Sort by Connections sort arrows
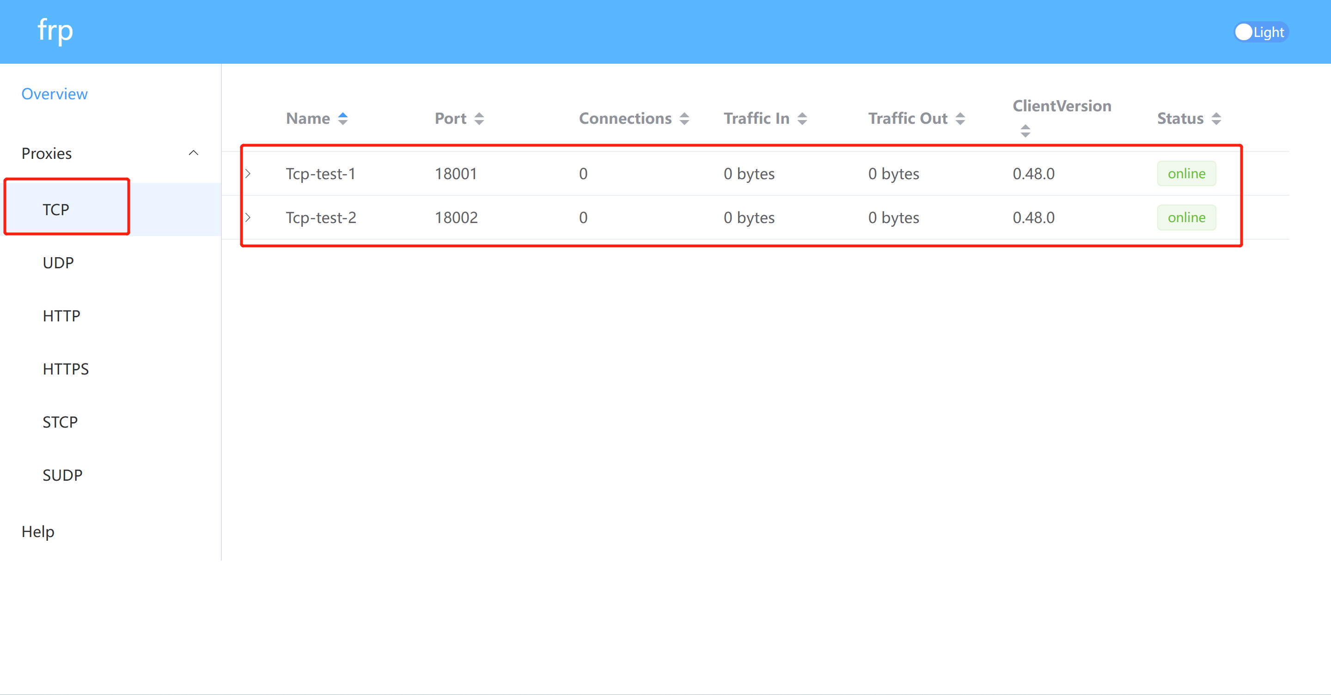This screenshot has width=1331, height=695. tap(684, 119)
